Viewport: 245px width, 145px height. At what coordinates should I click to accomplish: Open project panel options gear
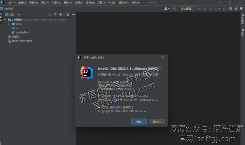(x=68, y=15)
